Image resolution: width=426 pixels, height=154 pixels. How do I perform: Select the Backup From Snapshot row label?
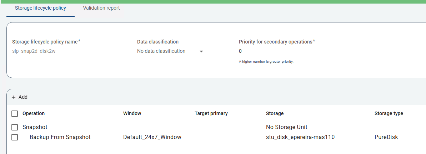(60, 137)
